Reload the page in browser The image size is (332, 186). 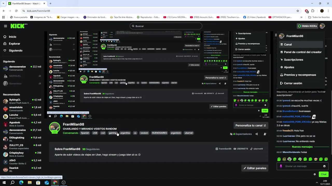click(16, 11)
